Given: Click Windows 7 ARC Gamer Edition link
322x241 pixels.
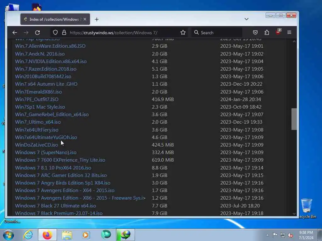Looking at the screenshot, I should [61, 175].
